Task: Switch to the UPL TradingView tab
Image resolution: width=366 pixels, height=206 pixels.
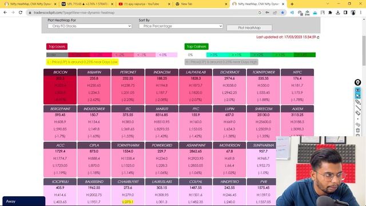Action: [x=87, y=4]
